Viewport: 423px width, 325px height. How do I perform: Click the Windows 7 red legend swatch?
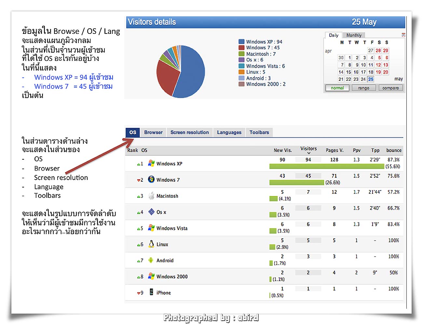(x=241, y=48)
